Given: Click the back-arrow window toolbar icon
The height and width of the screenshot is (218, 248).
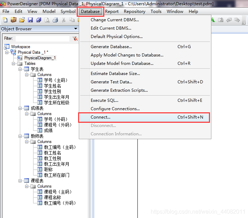Looking at the screenshot, I should coord(229,20).
